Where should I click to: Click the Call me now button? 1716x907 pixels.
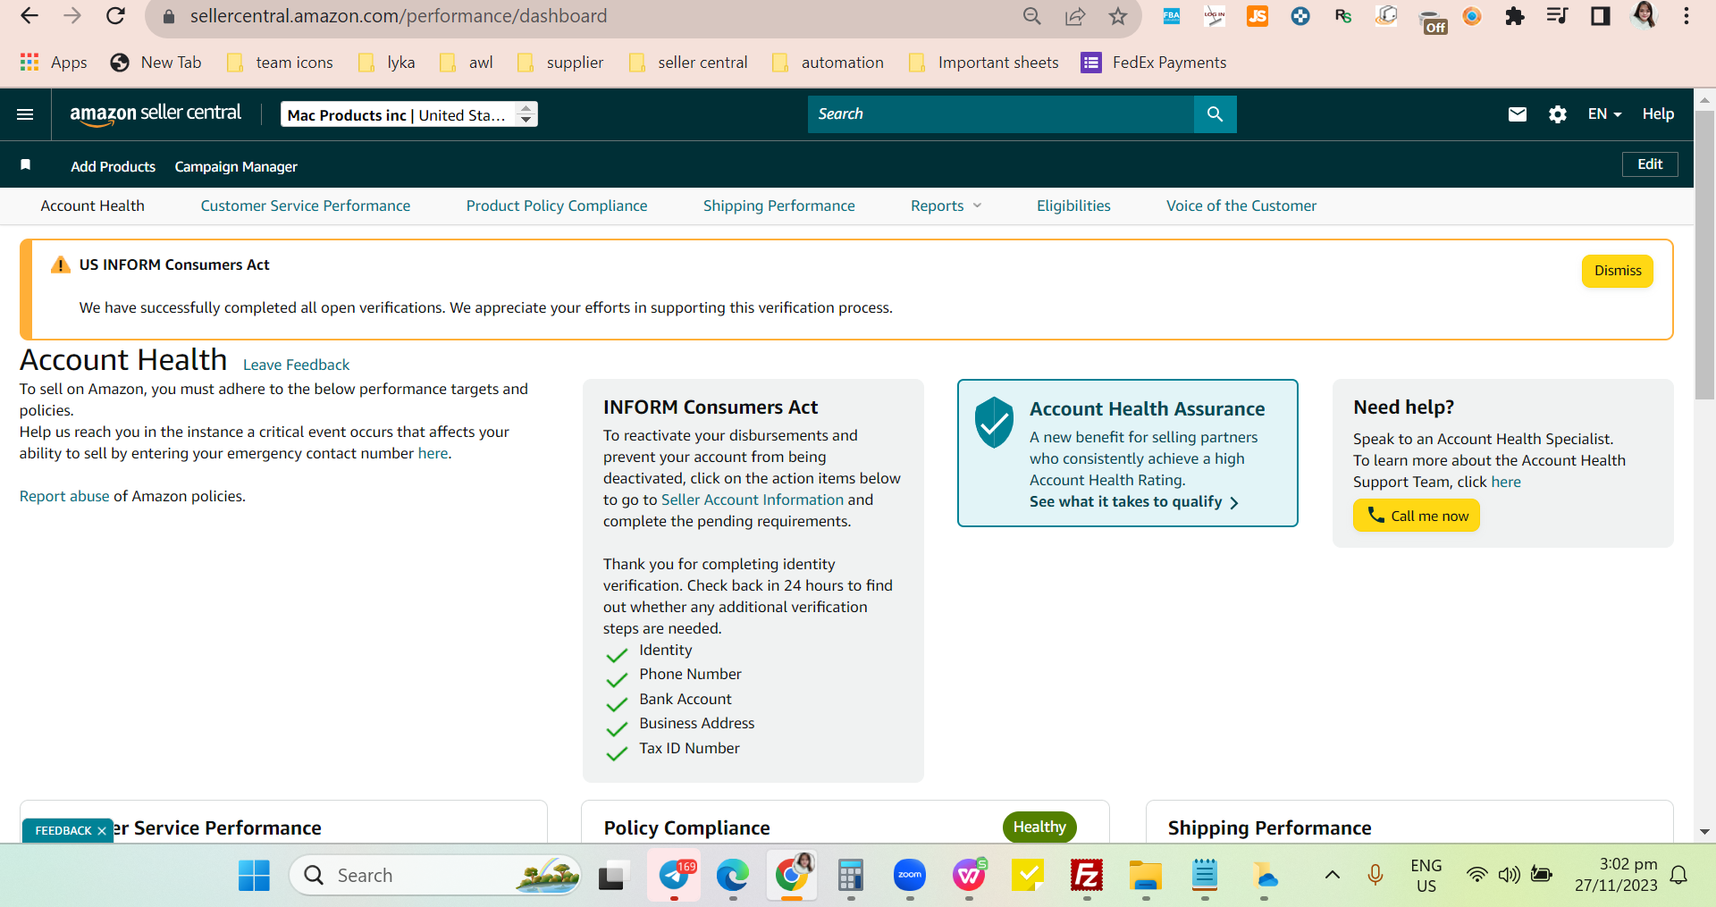[x=1417, y=516]
